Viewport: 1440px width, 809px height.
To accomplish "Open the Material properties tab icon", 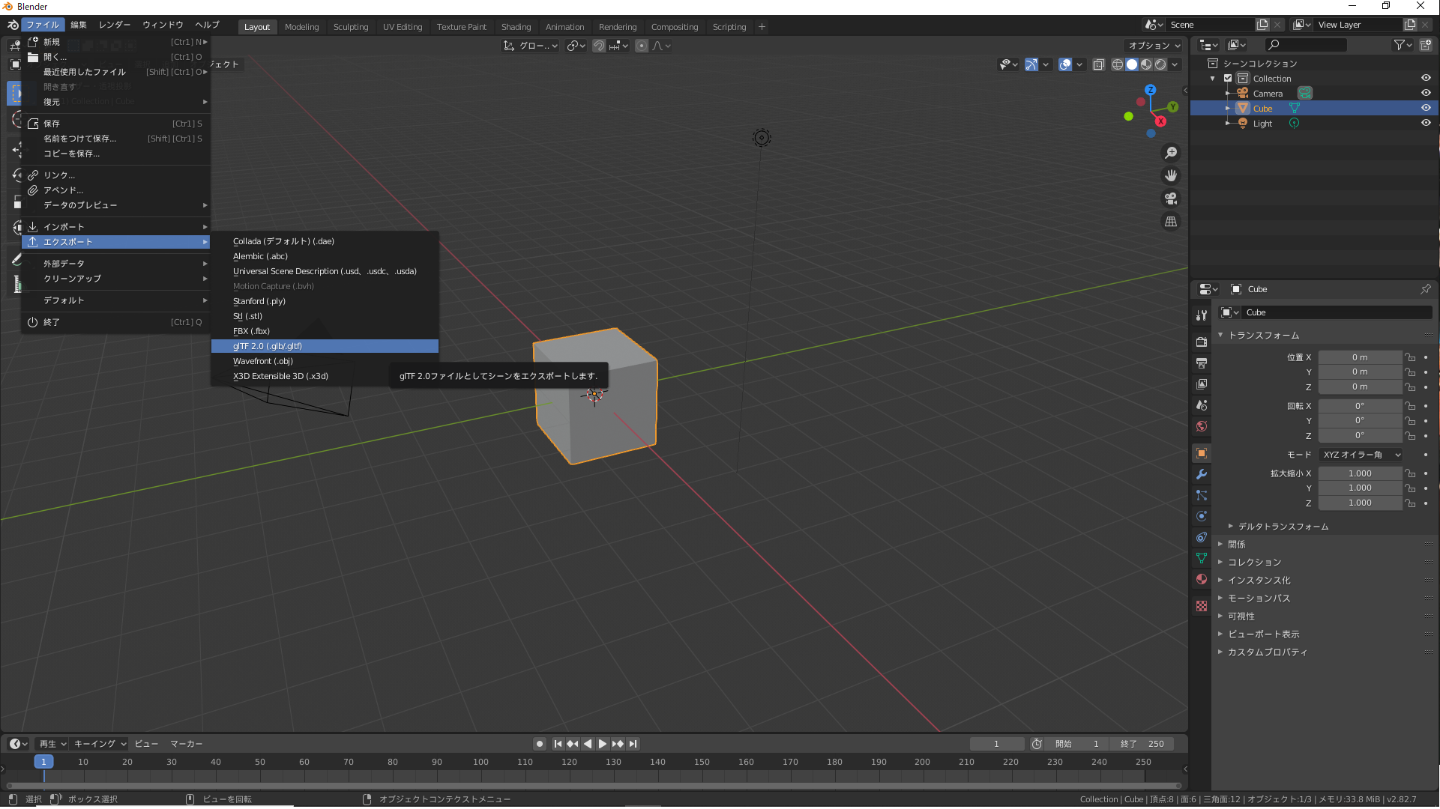I will click(1202, 579).
